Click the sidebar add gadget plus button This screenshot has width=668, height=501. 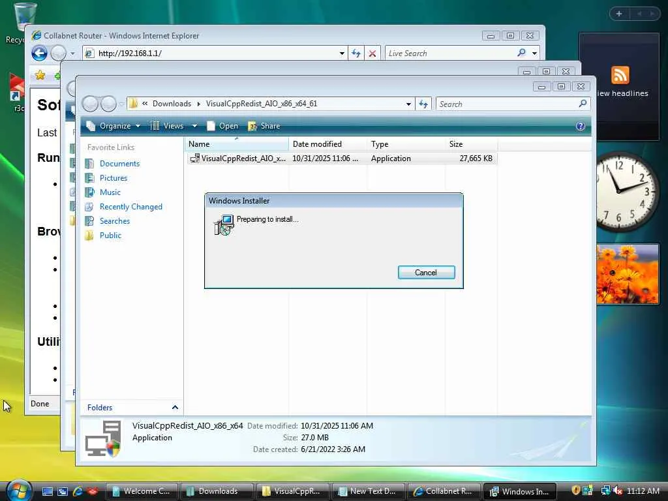pyautogui.click(x=619, y=14)
